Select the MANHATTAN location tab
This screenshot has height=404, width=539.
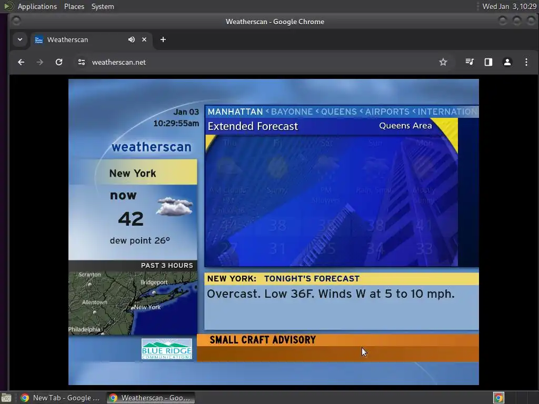[x=235, y=112]
